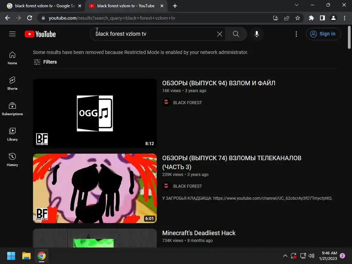Open File Explorer from taskbar
The image size is (352, 264).
[x=26, y=256]
